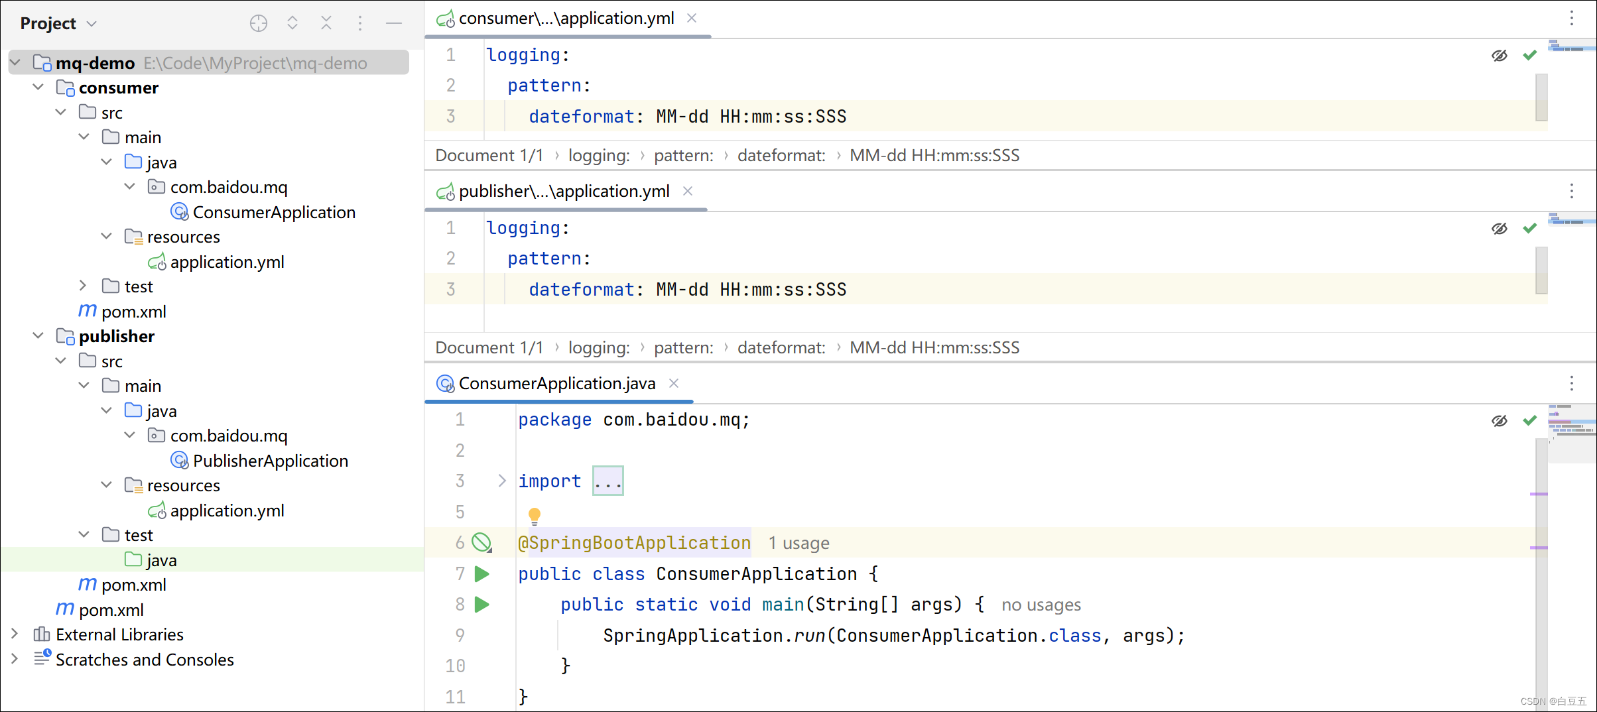Expand External Libraries node
Viewport: 1597px width, 712px height.
pyautogui.click(x=15, y=634)
